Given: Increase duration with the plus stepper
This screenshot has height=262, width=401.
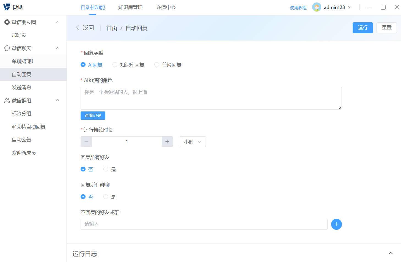Looking at the screenshot, I should [167, 141].
